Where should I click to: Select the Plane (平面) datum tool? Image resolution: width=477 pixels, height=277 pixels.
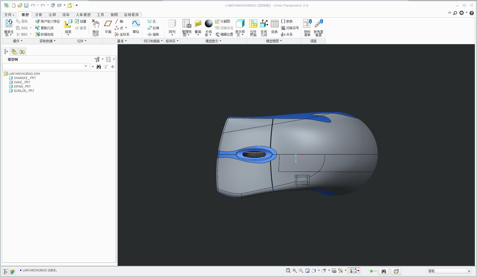point(108,24)
